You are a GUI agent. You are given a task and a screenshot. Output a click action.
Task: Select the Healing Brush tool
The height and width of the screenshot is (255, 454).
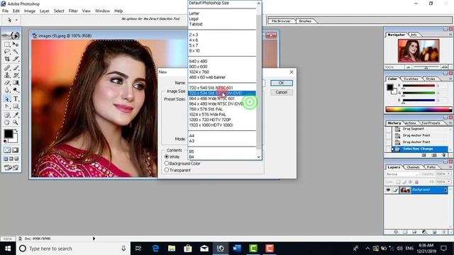pos(7,68)
